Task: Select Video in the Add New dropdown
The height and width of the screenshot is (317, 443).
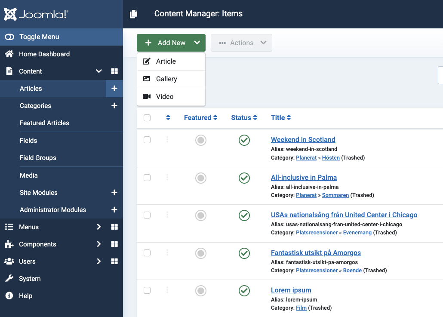Action: [165, 97]
